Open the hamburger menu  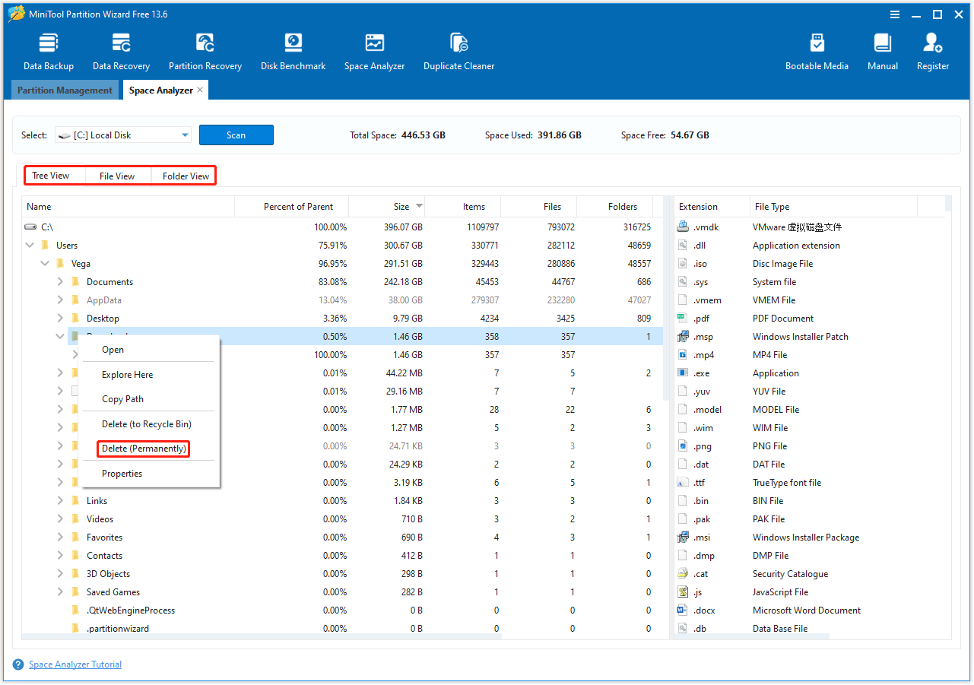894,14
